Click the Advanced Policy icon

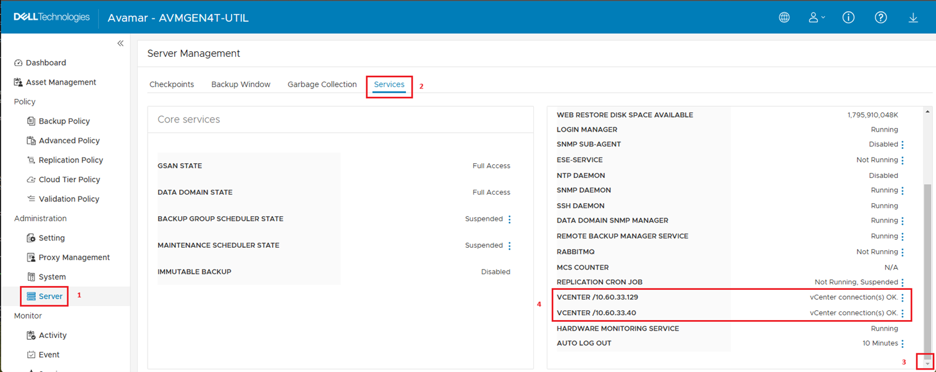(x=31, y=140)
